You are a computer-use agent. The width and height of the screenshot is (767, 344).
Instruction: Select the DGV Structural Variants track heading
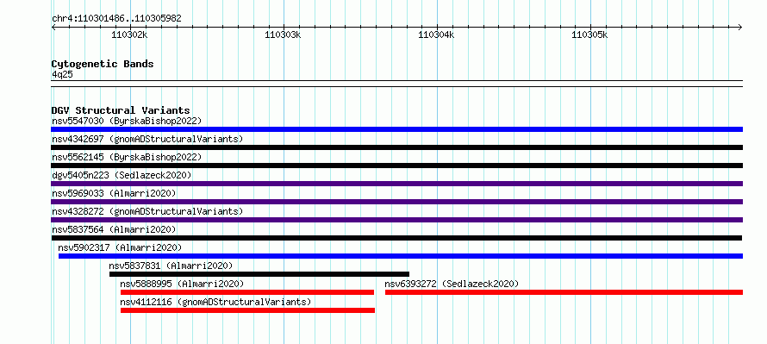121,110
